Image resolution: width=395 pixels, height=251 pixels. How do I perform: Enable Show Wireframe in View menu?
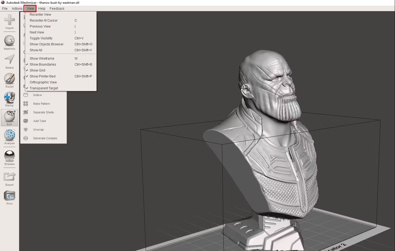pos(61,59)
